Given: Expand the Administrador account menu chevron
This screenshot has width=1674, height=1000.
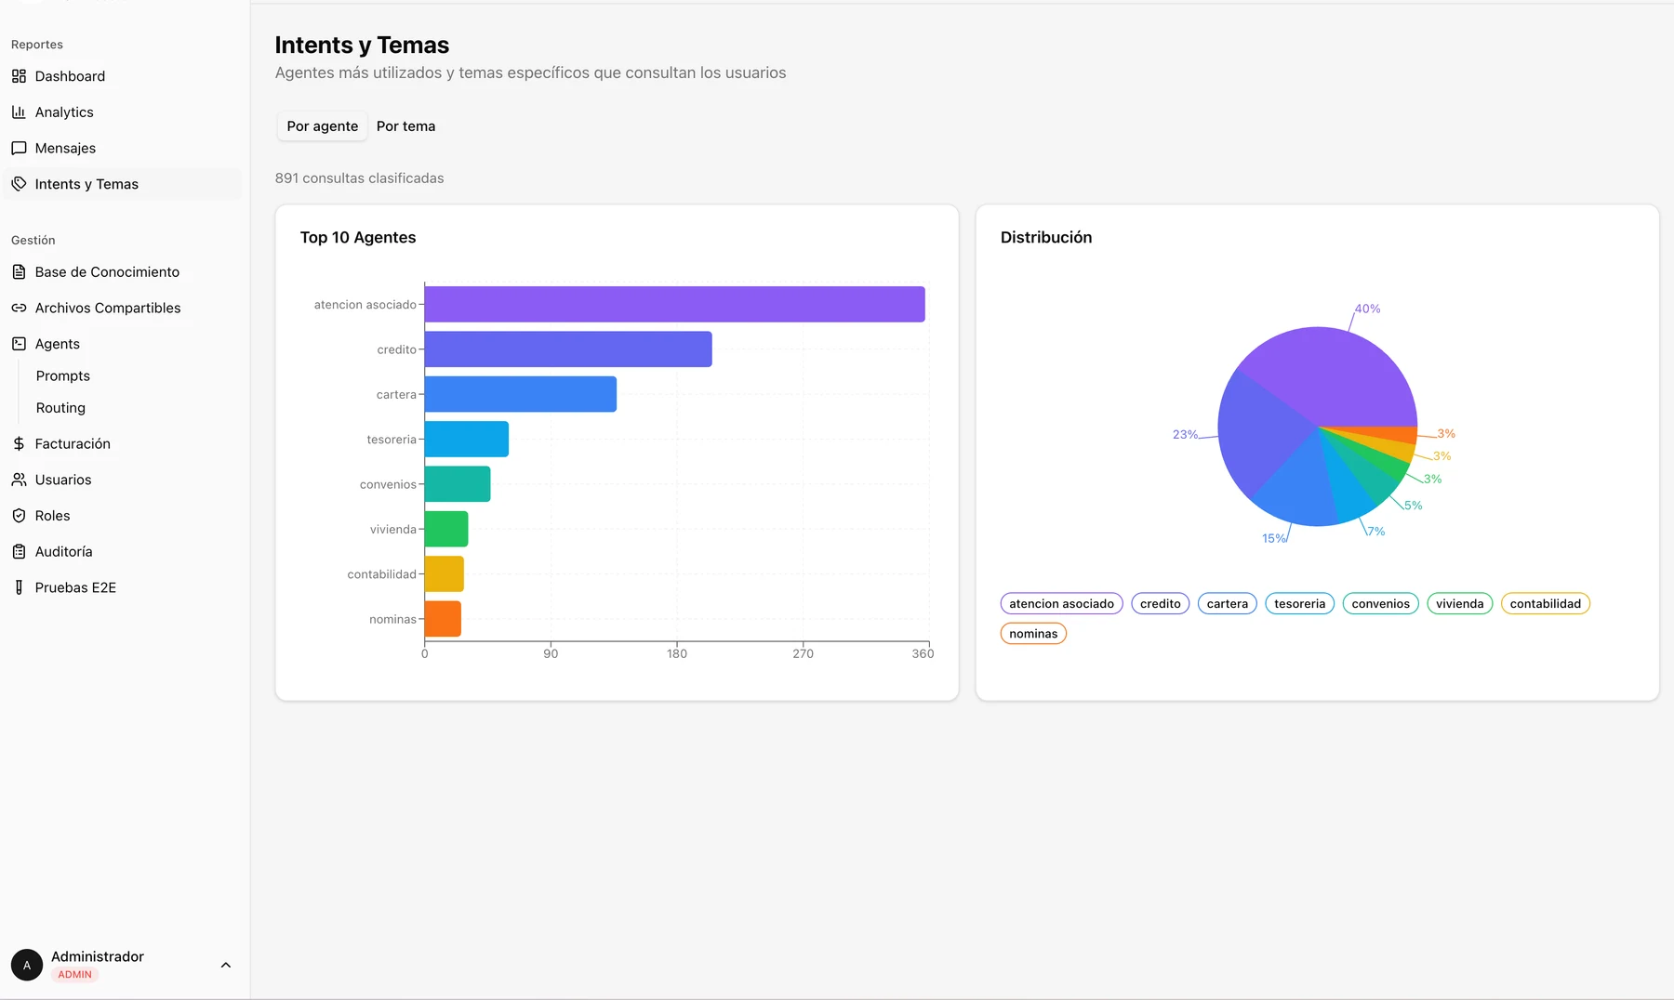Looking at the screenshot, I should point(225,966).
